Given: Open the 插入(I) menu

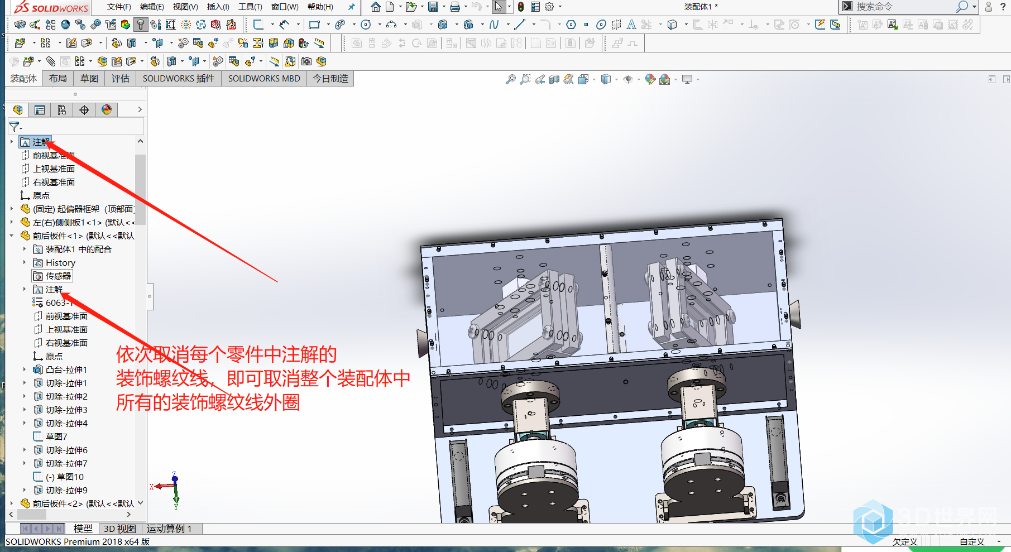Looking at the screenshot, I should [218, 7].
